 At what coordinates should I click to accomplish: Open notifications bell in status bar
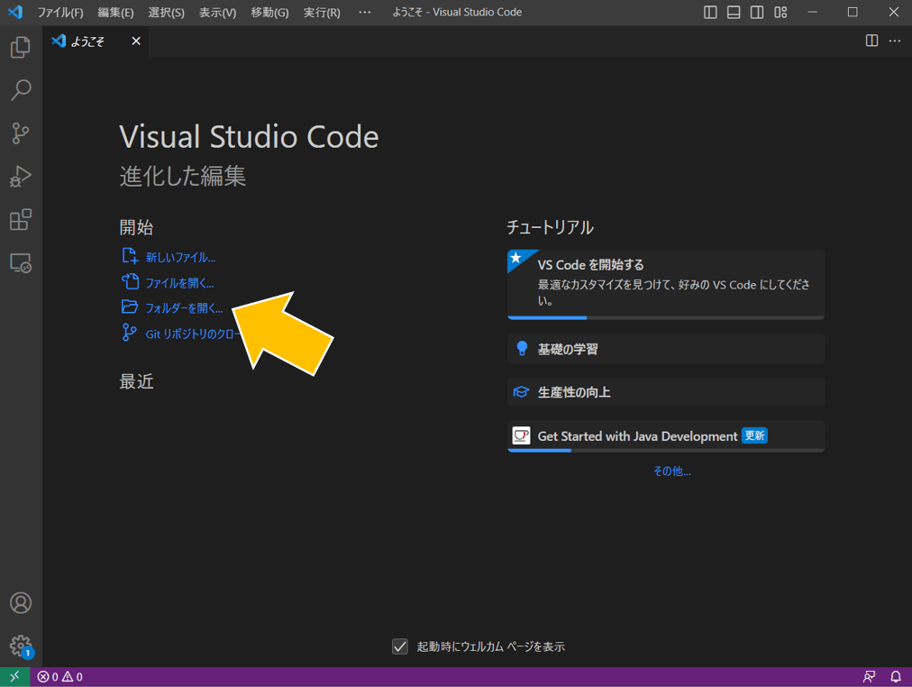(896, 676)
